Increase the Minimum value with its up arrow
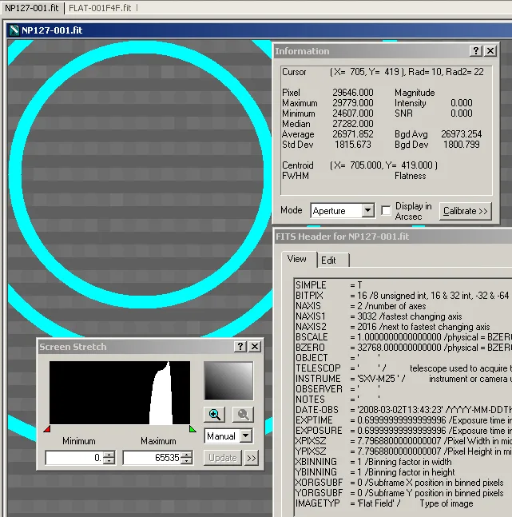This screenshot has height=517, width=512. click(x=109, y=455)
